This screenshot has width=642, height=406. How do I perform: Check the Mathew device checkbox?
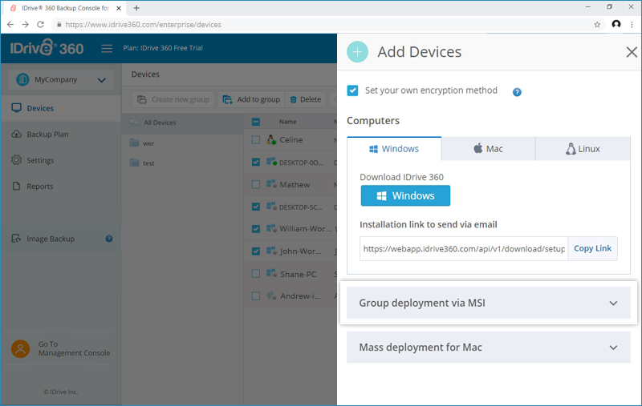pos(256,185)
